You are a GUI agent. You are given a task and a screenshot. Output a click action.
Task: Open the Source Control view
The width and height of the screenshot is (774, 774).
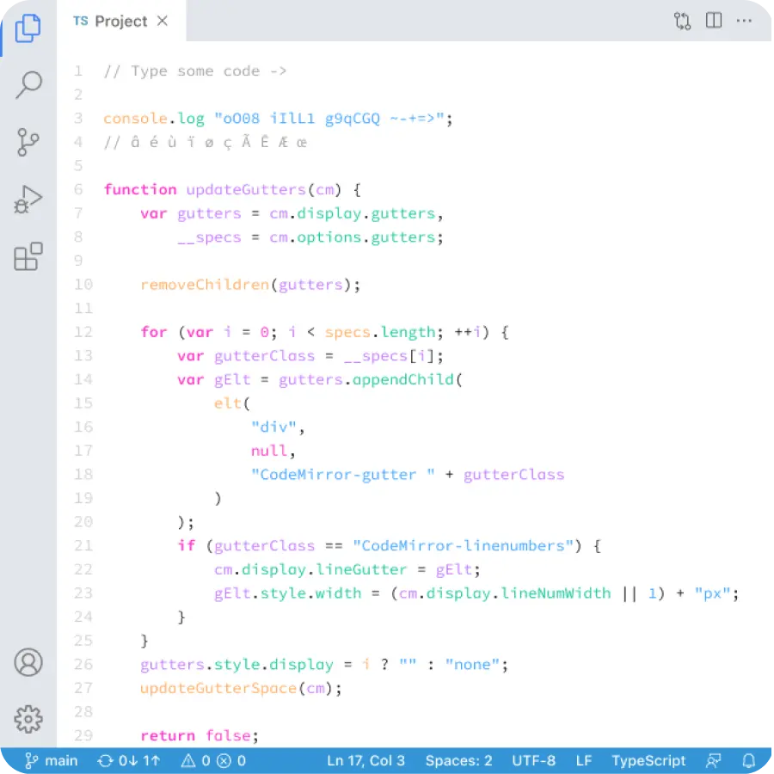[28, 143]
